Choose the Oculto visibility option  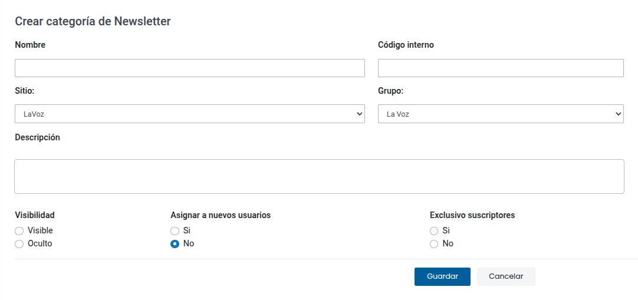tap(19, 244)
